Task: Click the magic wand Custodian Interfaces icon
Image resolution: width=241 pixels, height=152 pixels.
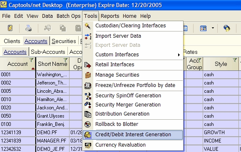Action: coord(88,26)
